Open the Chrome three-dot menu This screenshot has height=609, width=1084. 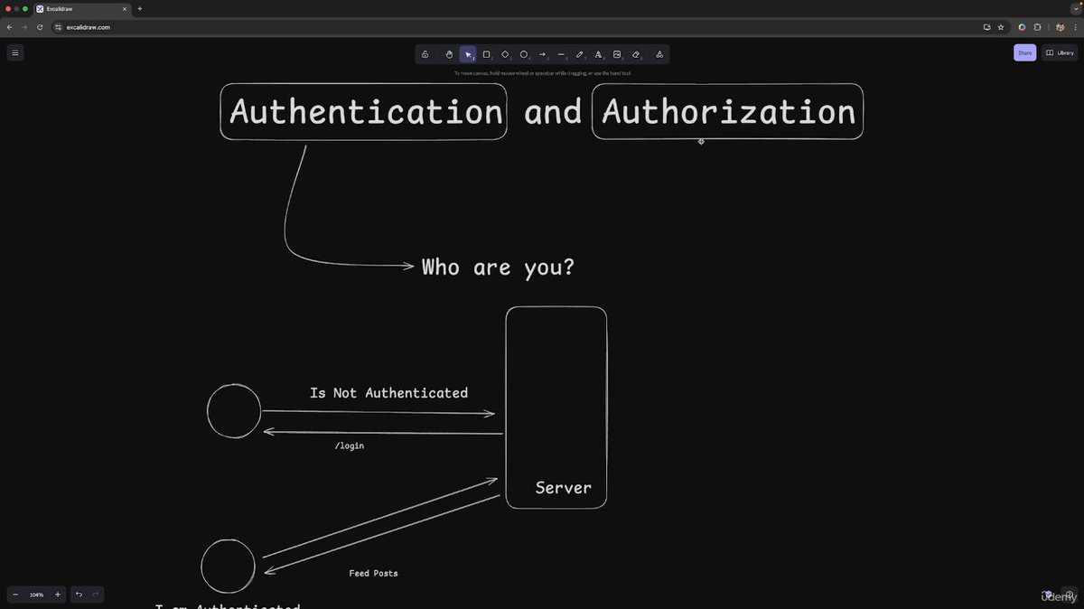point(1075,27)
